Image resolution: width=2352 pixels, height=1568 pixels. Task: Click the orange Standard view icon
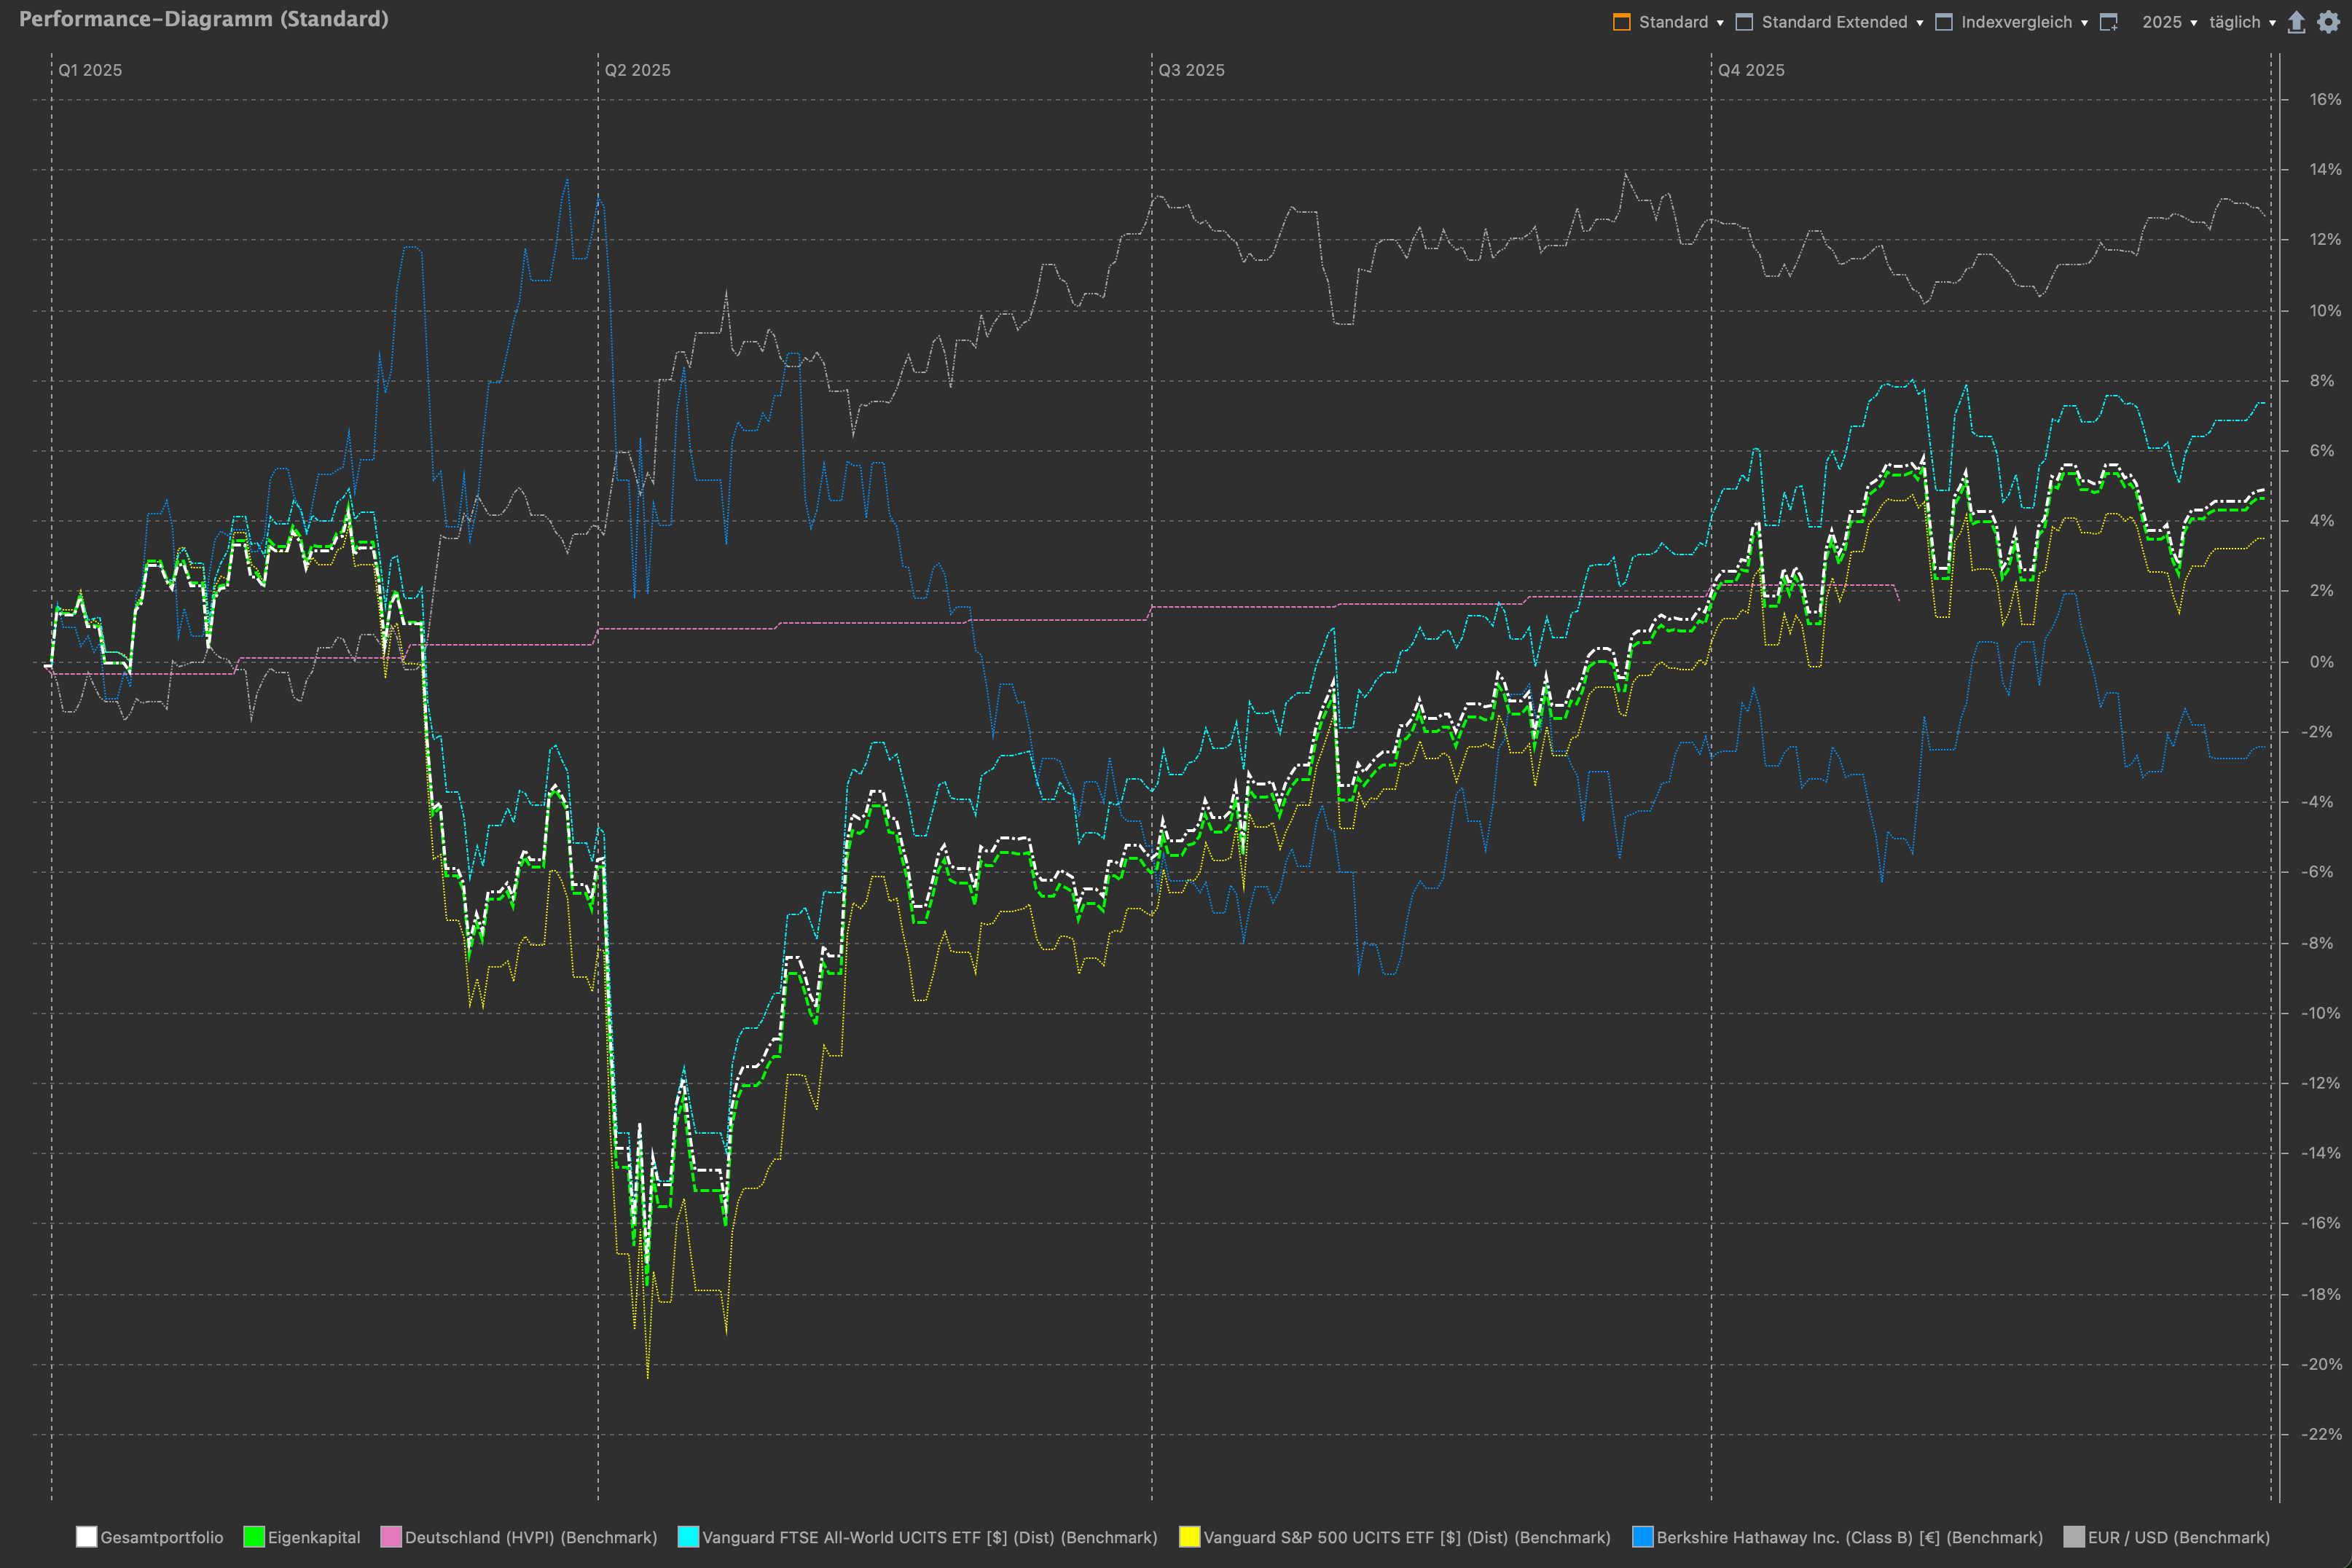pyautogui.click(x=1621, y=22)
